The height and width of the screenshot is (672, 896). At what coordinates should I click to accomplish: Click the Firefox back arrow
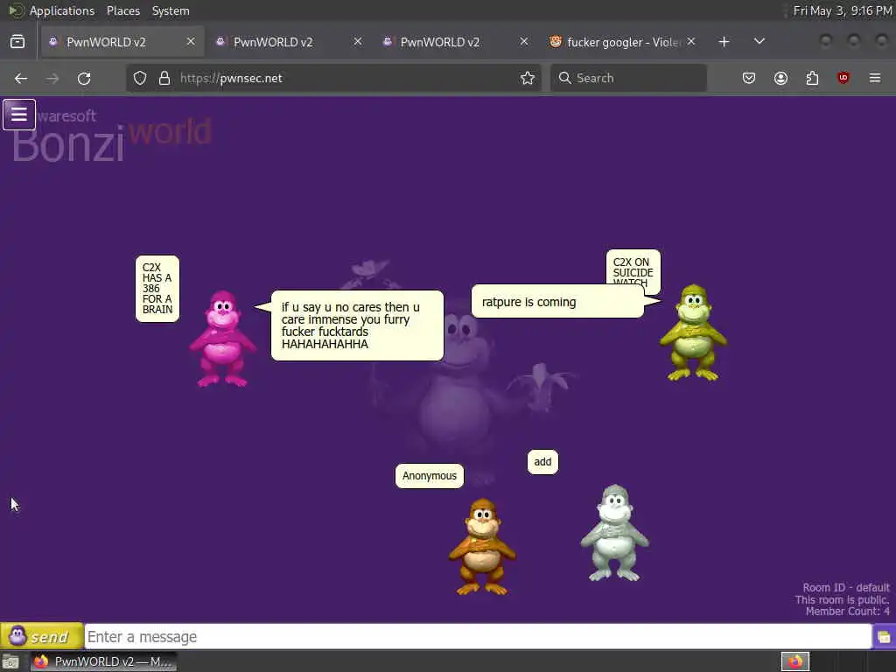coord(21,78)
